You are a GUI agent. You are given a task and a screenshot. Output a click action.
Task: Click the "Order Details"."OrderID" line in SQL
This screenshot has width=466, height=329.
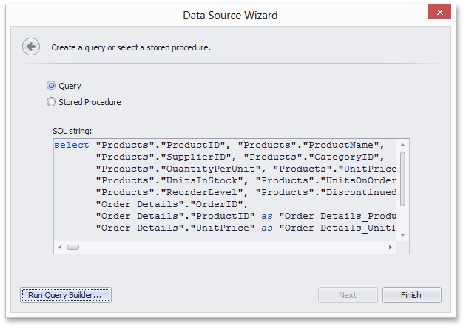click(172, 204)
